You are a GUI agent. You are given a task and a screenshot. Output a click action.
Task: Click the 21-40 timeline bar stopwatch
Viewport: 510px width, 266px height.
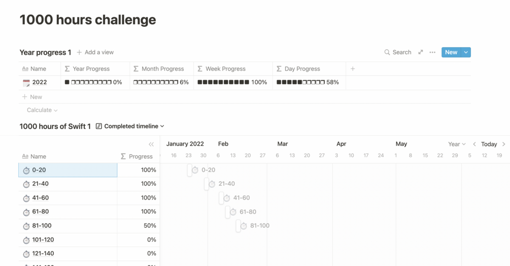(x=212, y=184)
